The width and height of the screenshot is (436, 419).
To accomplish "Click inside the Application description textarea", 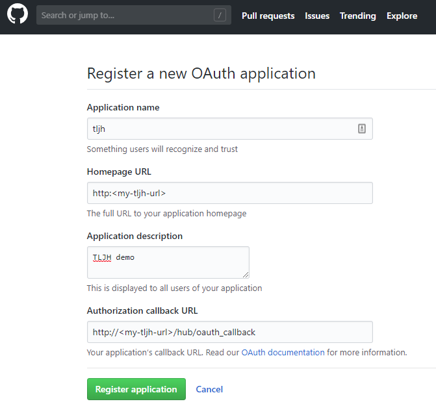I will pyautogui.click(x=168, y=262).
